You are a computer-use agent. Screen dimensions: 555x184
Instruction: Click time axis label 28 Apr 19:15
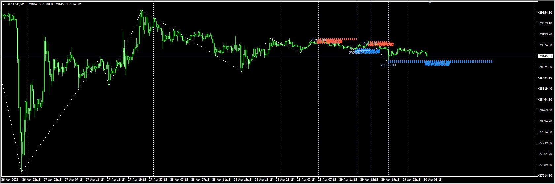click(264, 180)
